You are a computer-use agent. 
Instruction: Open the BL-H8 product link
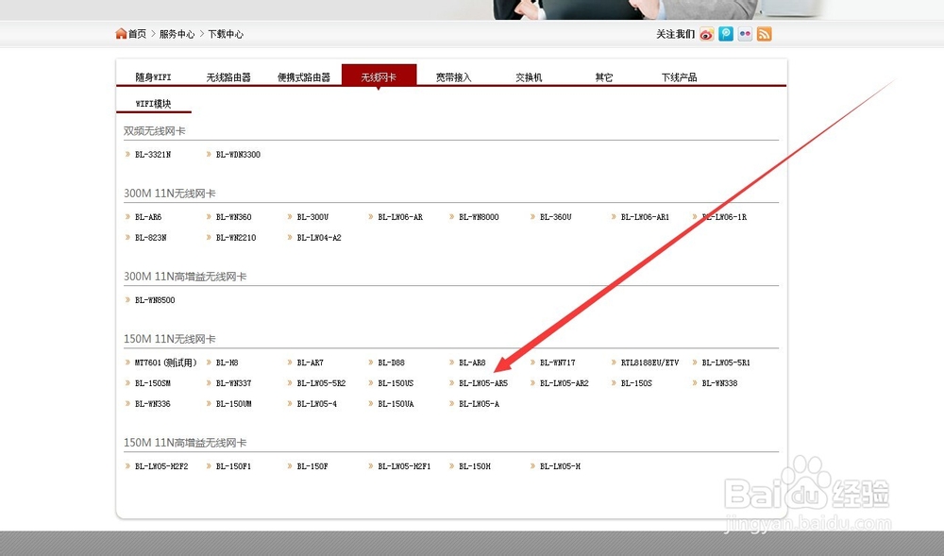tap(227, 362)
